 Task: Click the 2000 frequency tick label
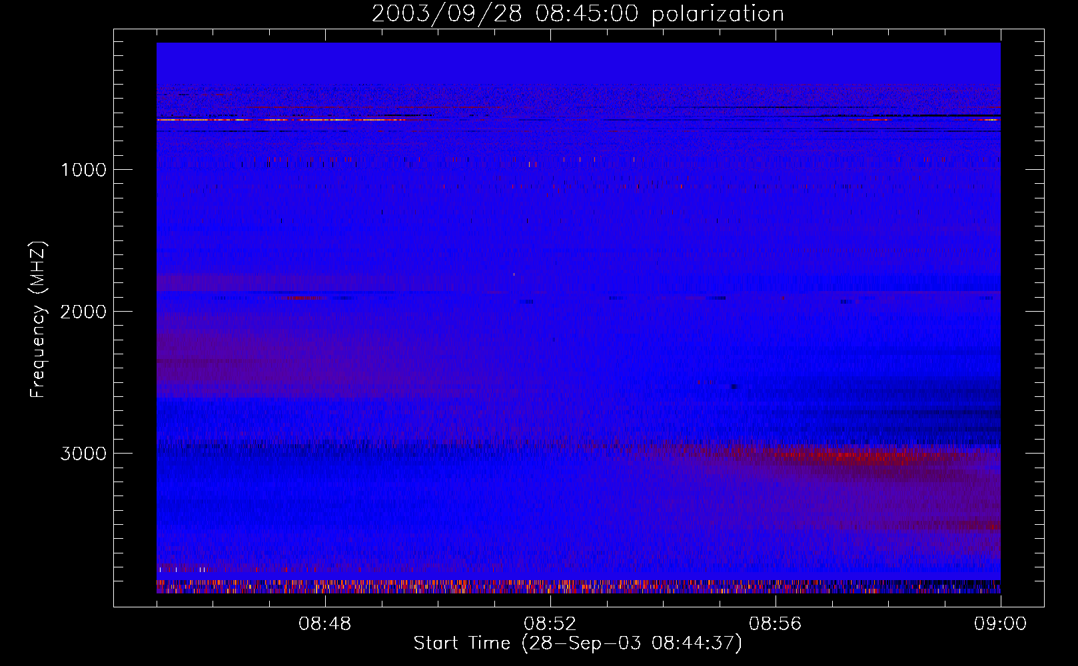83,312
